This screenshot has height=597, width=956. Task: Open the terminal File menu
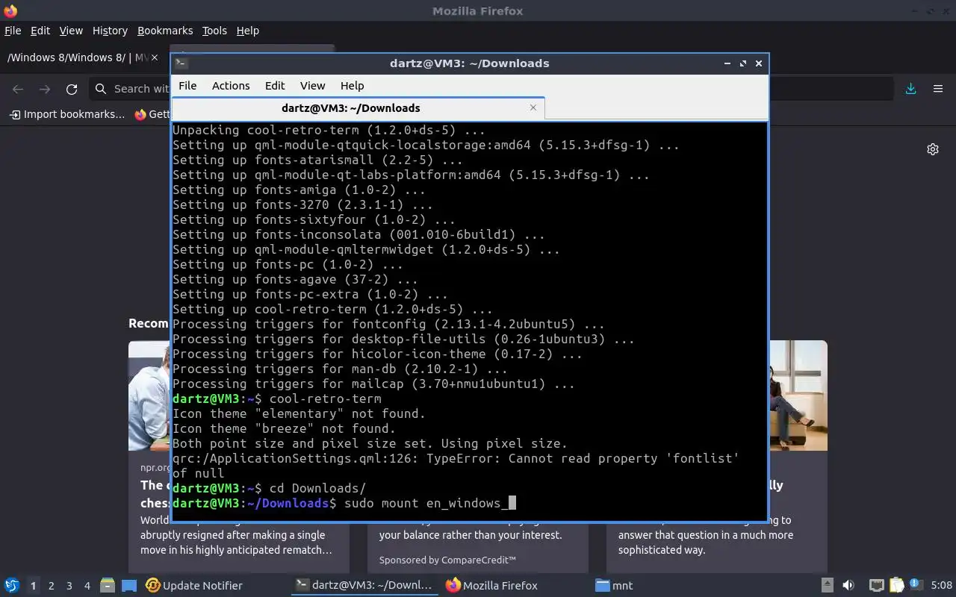click(x=187, y=86)
